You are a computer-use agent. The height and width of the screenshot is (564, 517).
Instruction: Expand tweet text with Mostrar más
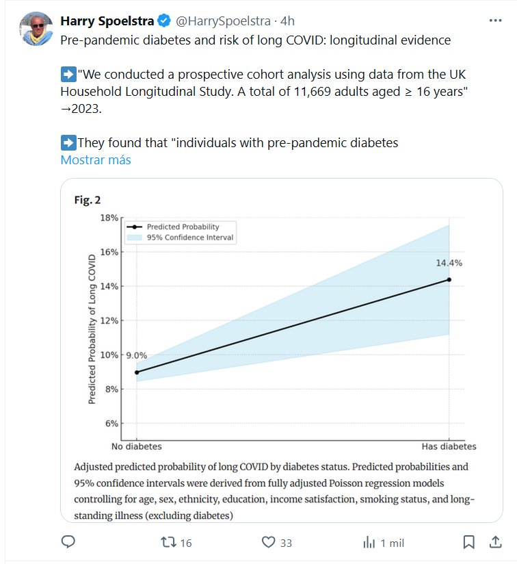tap(96, 160)
